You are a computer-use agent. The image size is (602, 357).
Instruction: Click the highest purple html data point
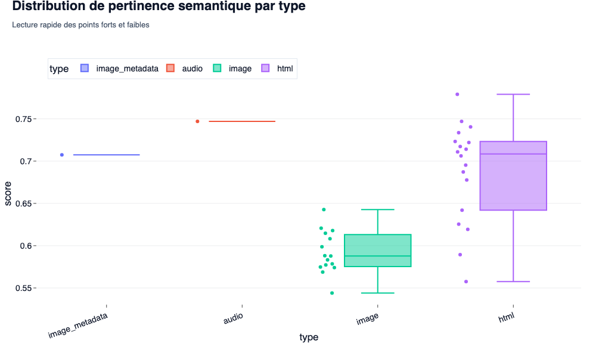(457, 94)
